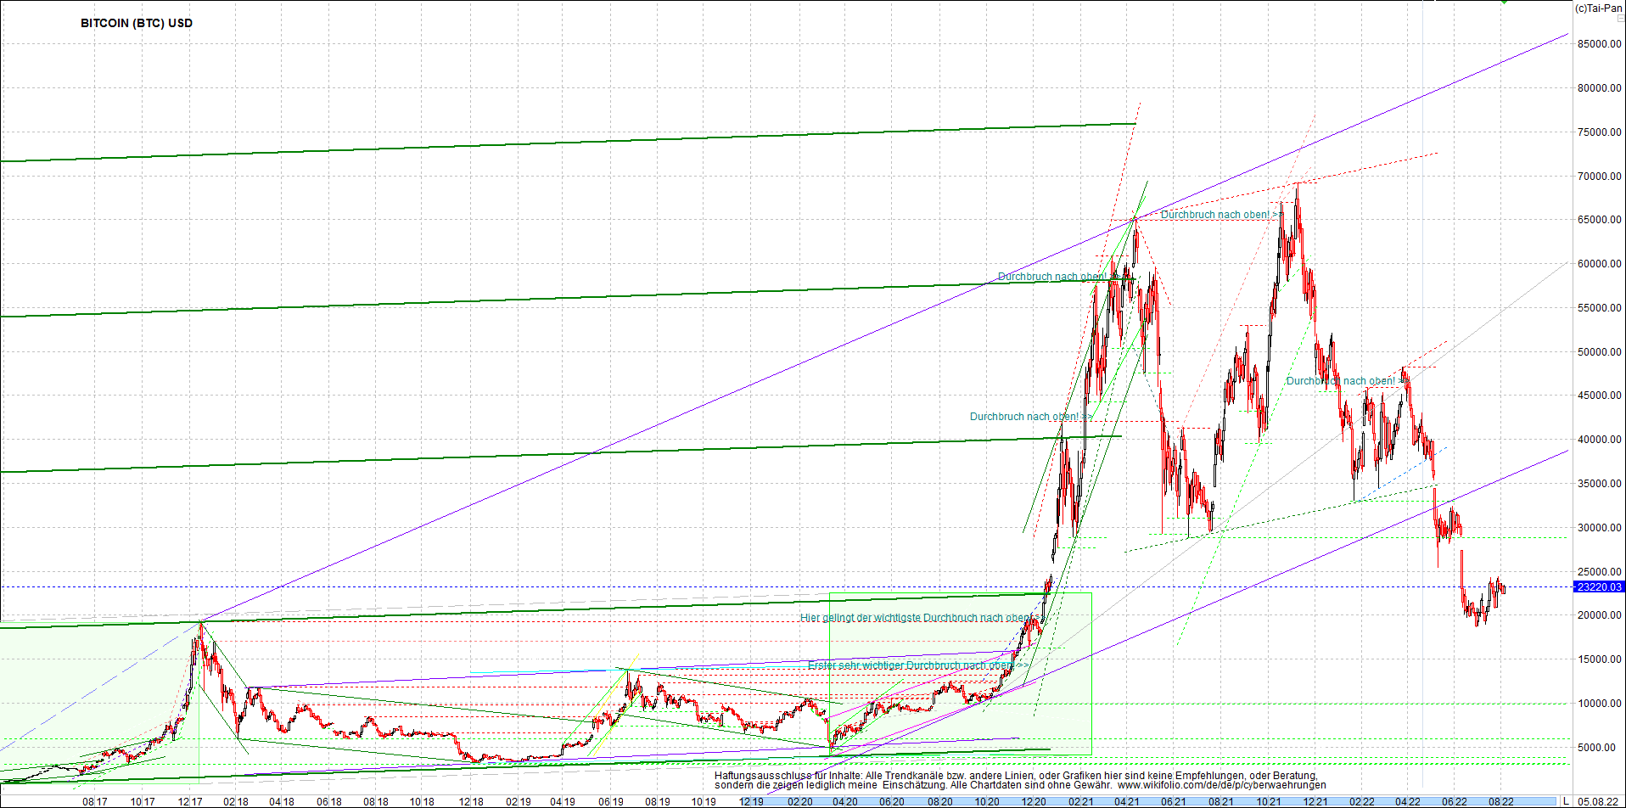This screenshot has height=808, width=1626.
Task: Click the 12.19 date axis label
Action: tap(751, 801)
